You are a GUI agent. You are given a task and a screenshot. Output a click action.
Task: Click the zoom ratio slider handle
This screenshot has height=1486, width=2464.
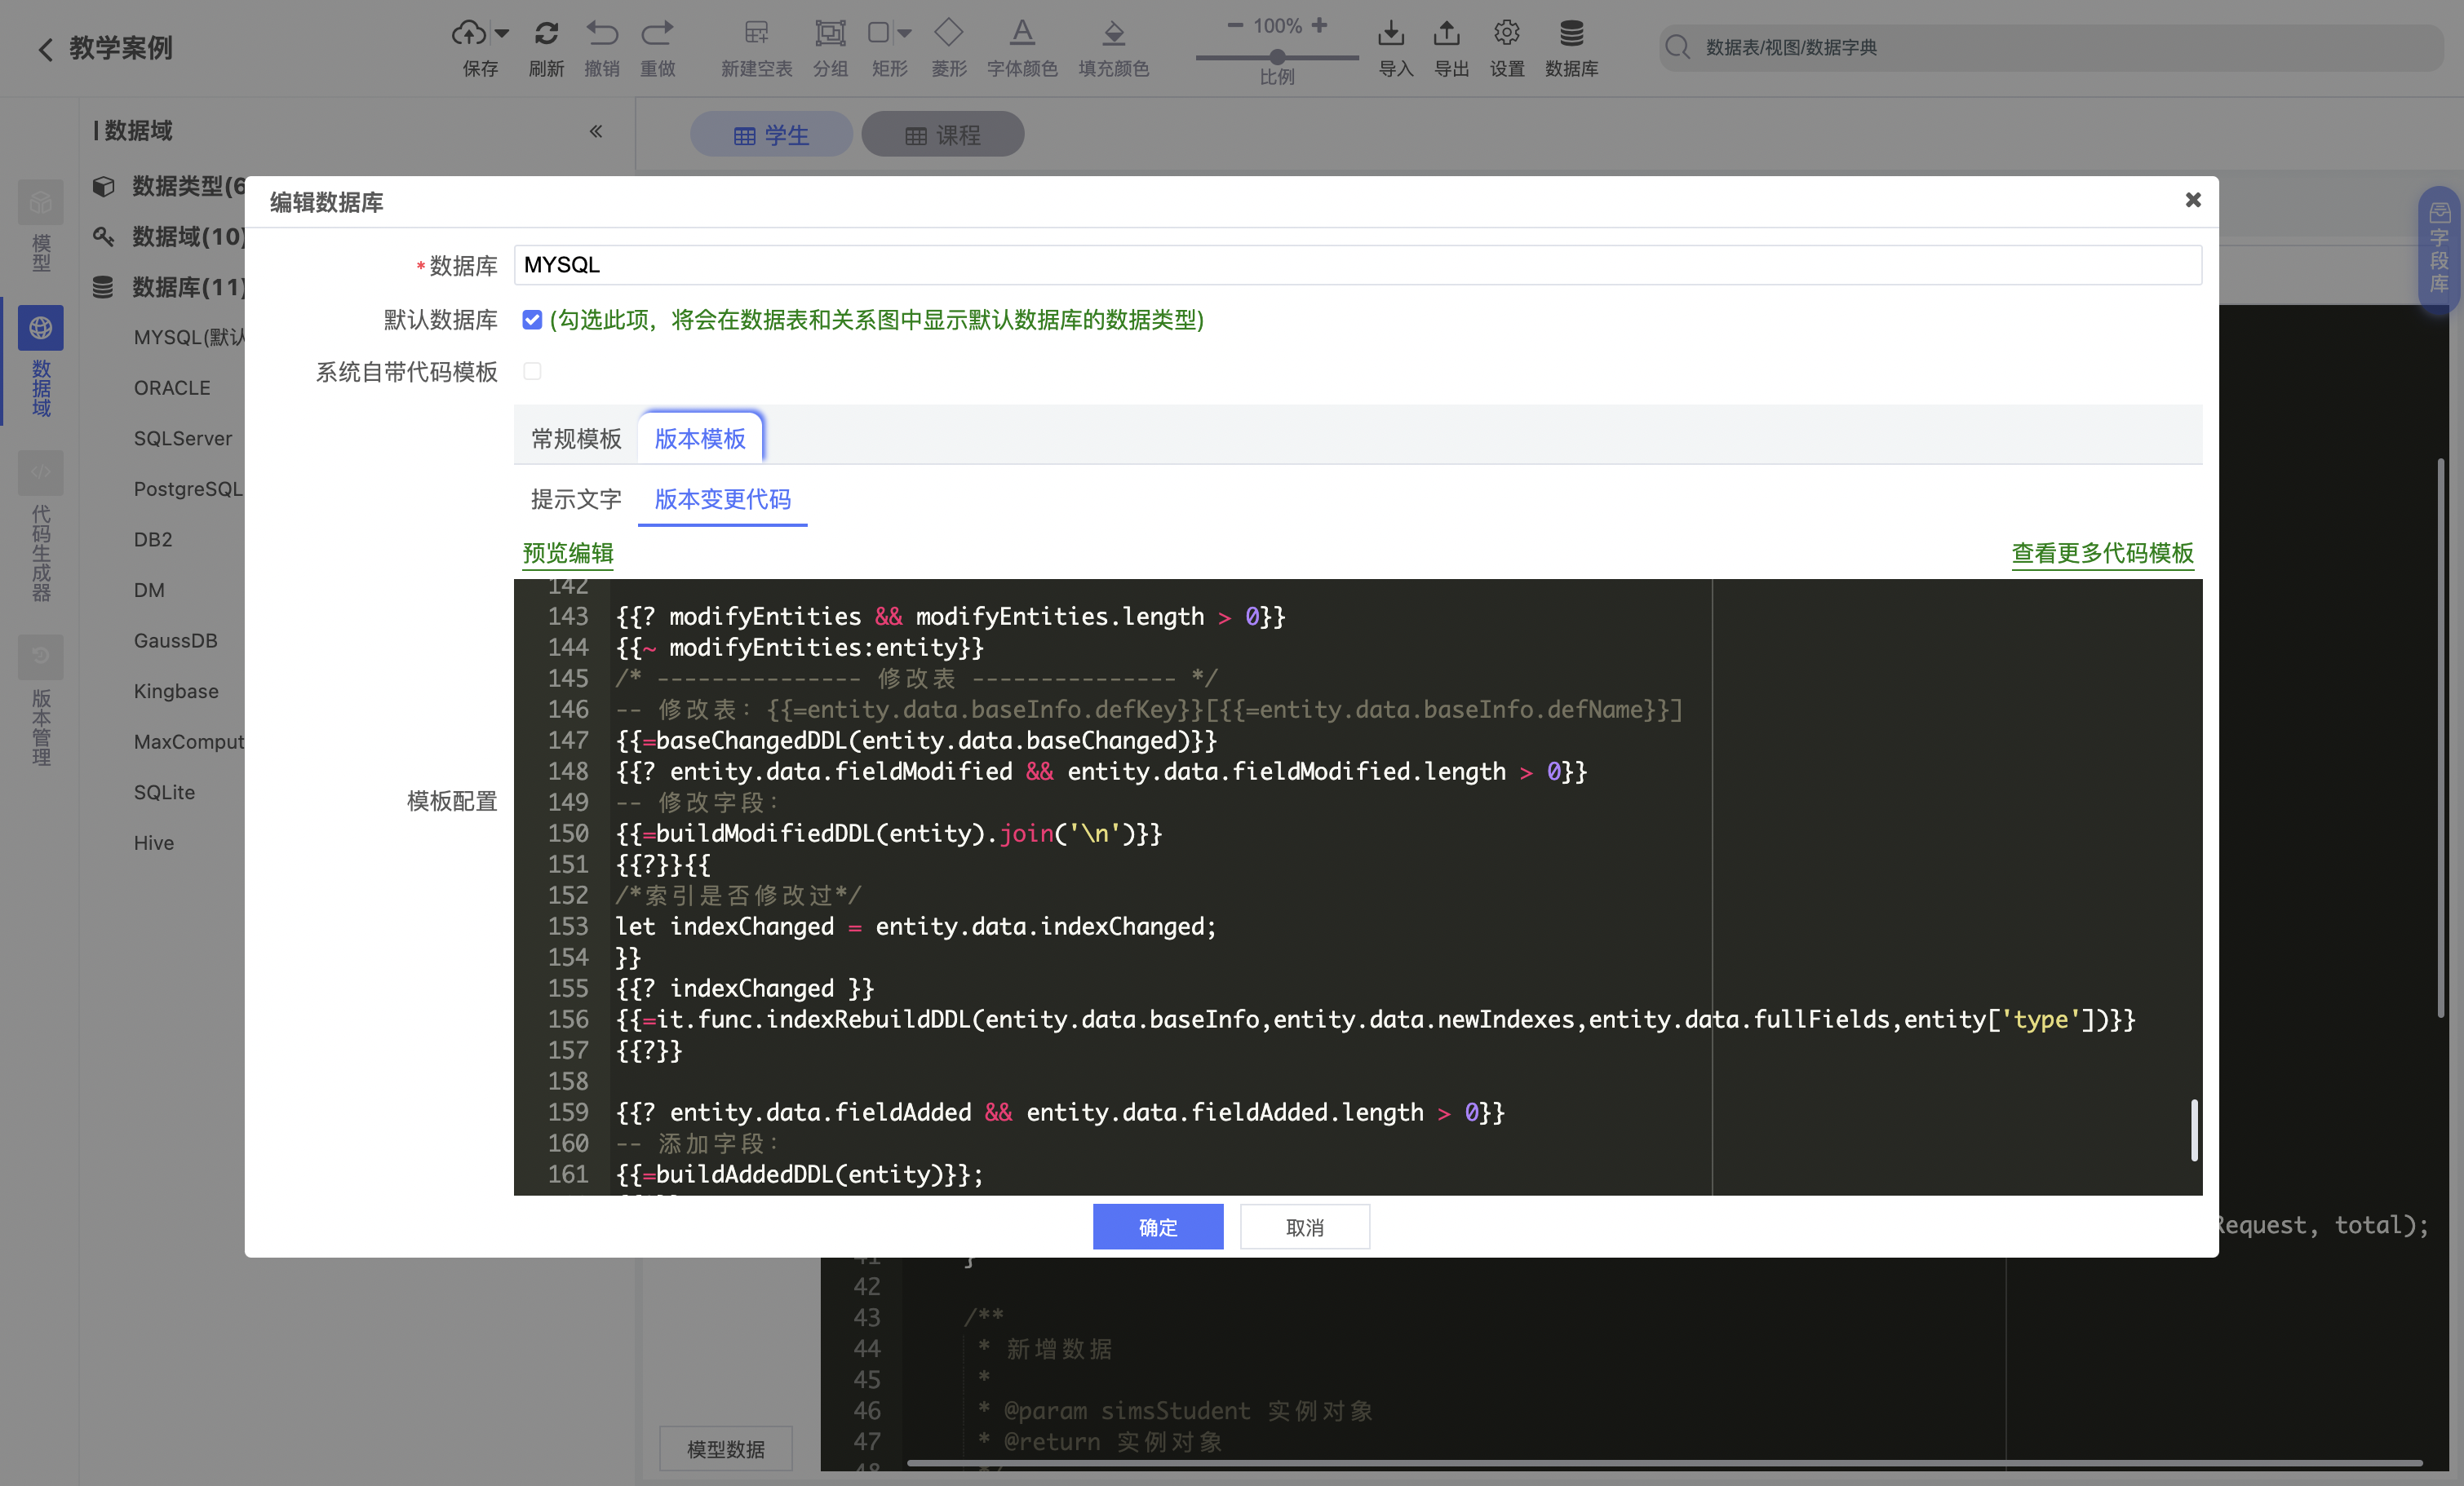pos(1277,58)
